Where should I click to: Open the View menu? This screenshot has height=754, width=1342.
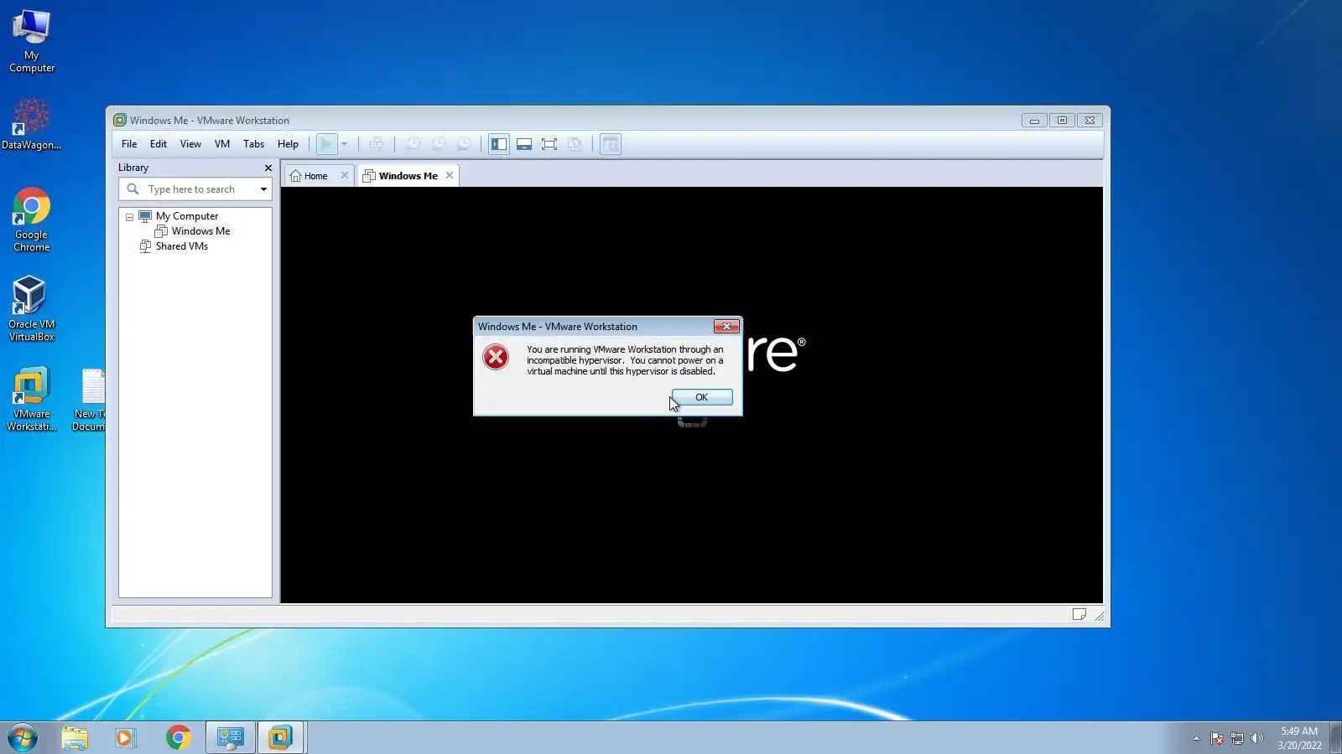(x=190, y=144)
